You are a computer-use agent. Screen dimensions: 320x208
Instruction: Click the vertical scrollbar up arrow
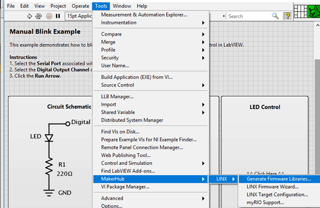[317, 26]
